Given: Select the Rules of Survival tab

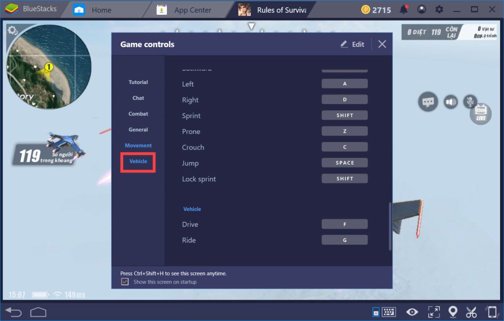Looking at the screenshot, I should [x=273, y=10].
